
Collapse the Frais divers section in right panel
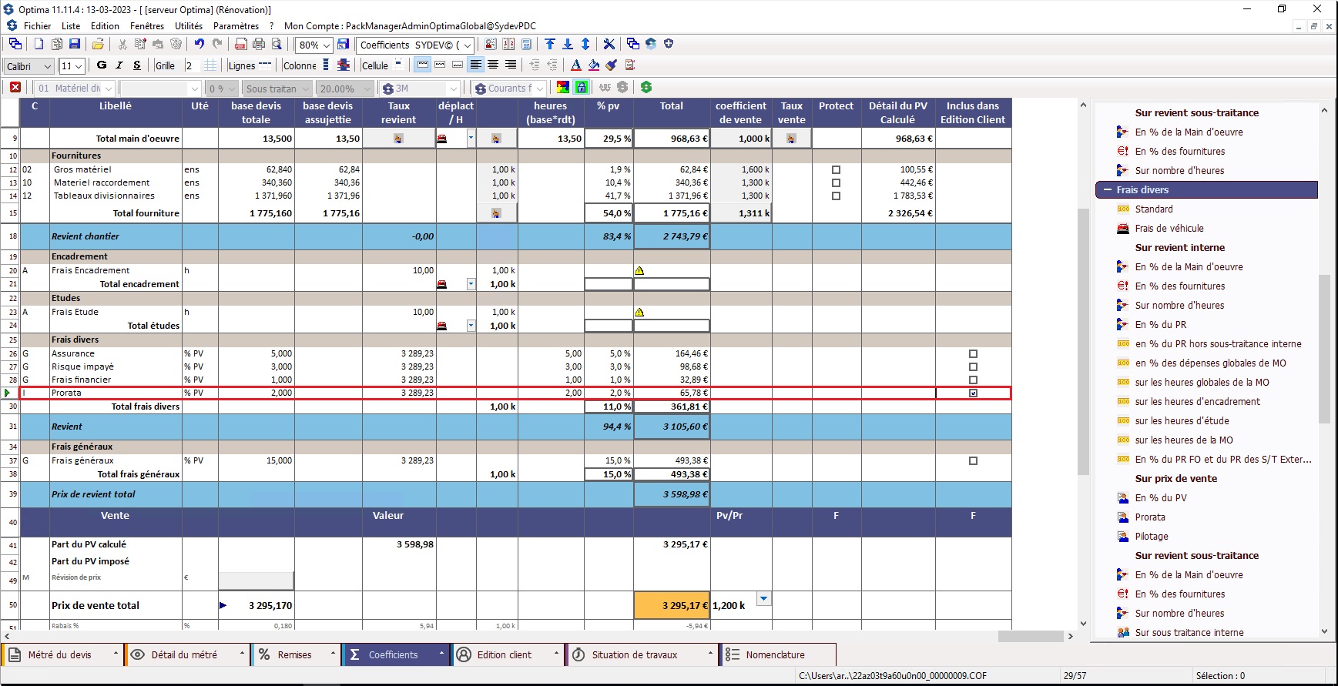[1108, 189]
